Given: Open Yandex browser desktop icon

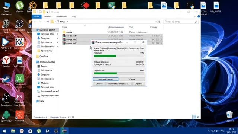Looking at the screenshot, I should [6, 62].
